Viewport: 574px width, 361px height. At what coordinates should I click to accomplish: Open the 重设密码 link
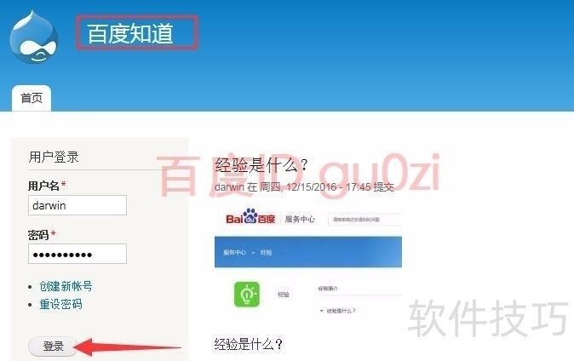[60, 304]
